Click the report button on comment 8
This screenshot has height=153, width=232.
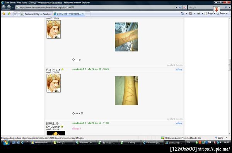coord(179,123)
